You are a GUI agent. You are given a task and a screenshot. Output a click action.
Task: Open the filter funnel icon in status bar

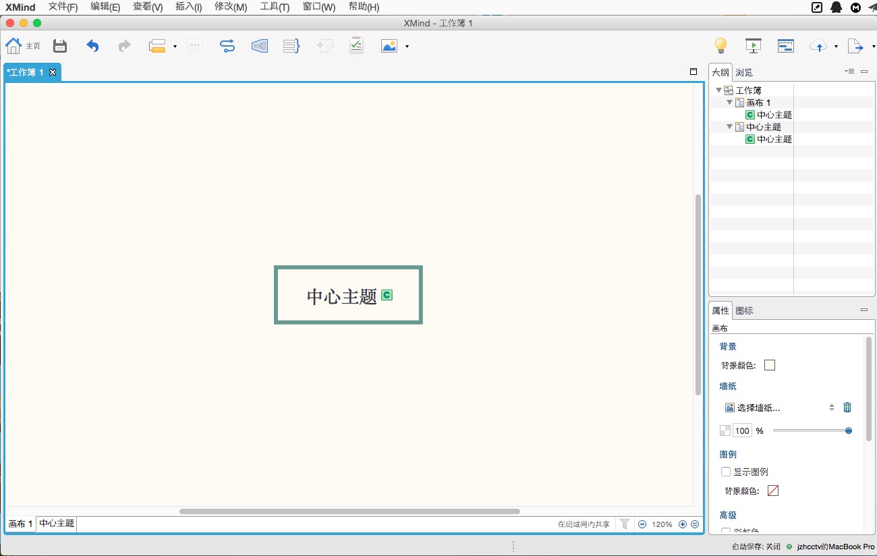click(x=625, y=524)
